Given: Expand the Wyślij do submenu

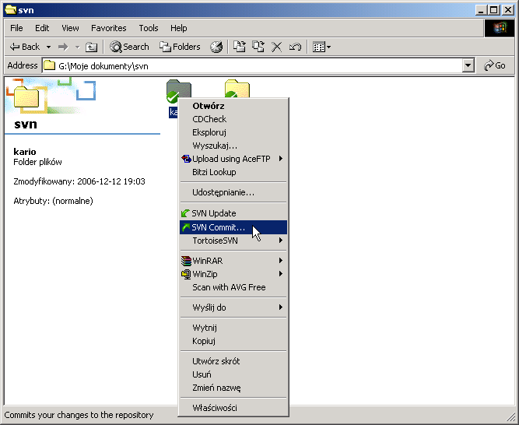Looking at the screenshot, I should click(233, 307).
